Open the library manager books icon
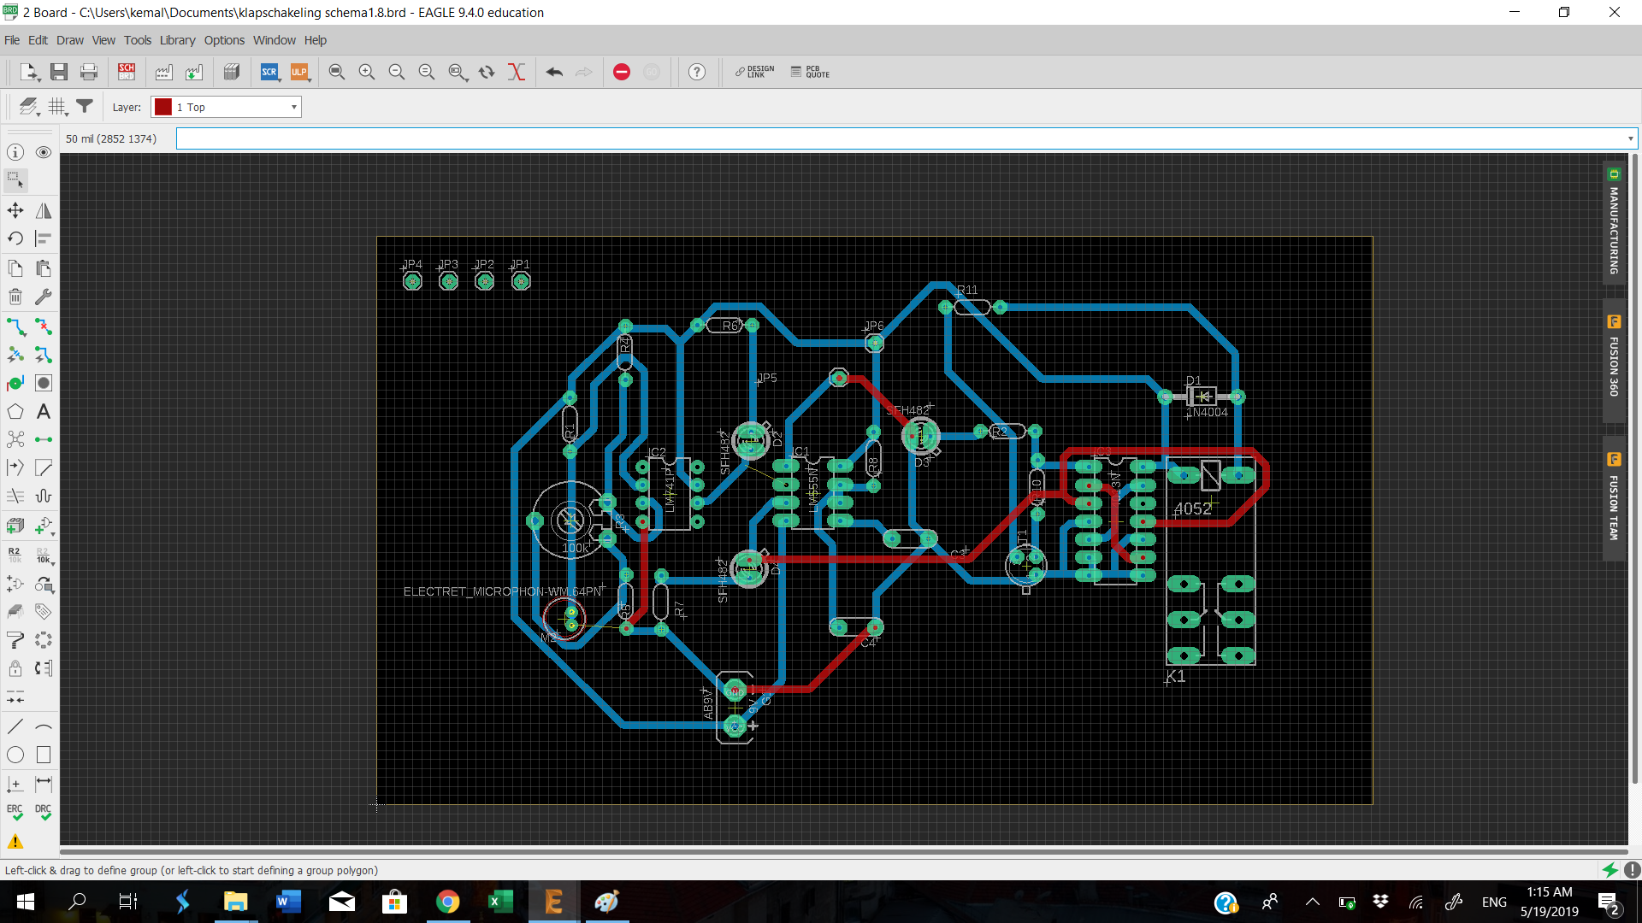The width and height of the screenshot is (1642, 923). pos(232,72)
